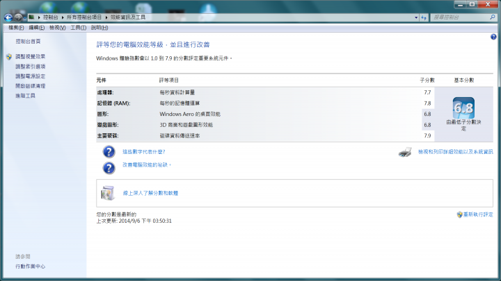
Task: Open the 檢視(V) menu
Action: click(x=58, y=28)
